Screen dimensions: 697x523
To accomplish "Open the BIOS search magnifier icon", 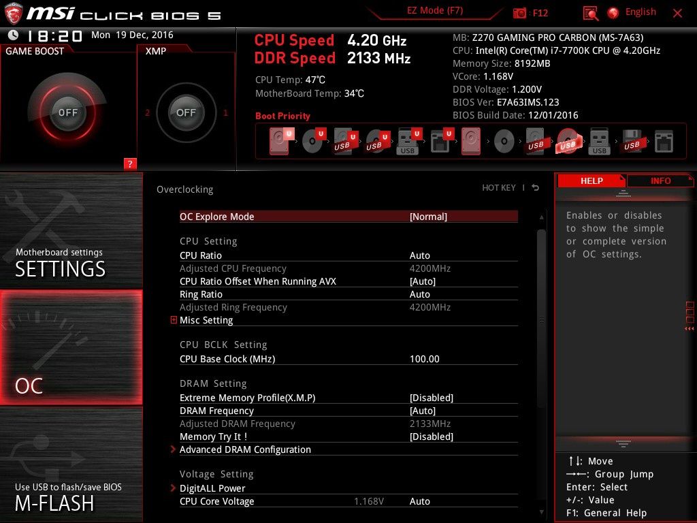I will [x=590, y=14].
